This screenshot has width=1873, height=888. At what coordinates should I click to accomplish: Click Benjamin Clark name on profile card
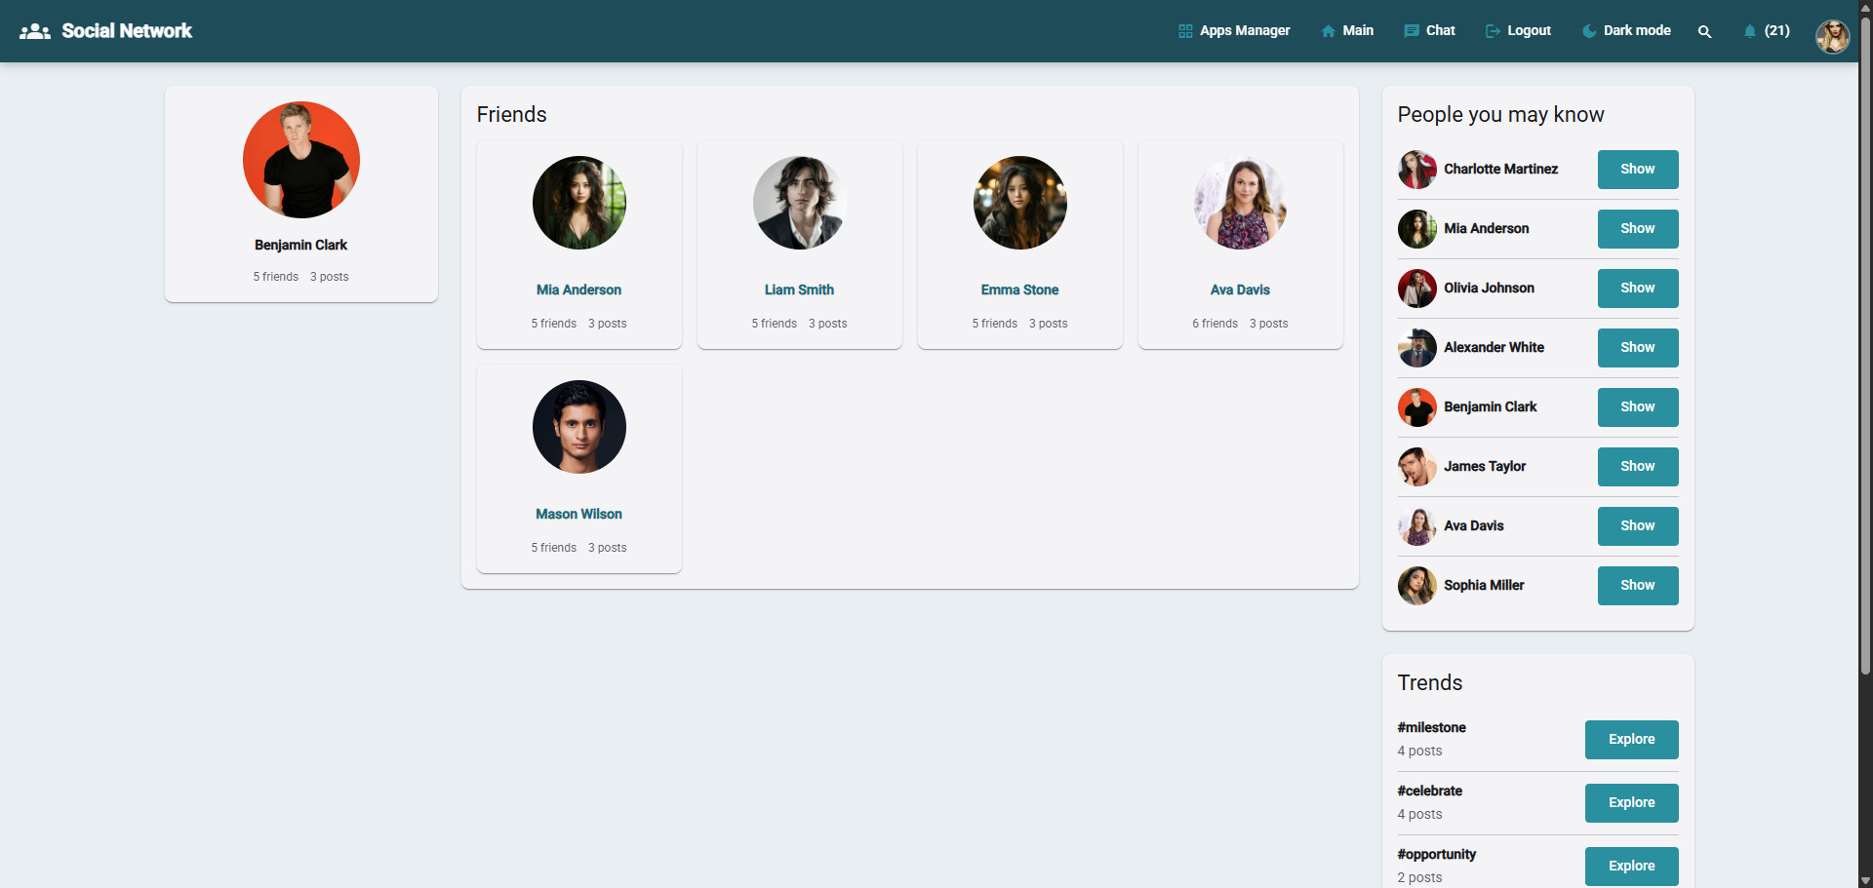pyautogui.click(x=301, y=245)
